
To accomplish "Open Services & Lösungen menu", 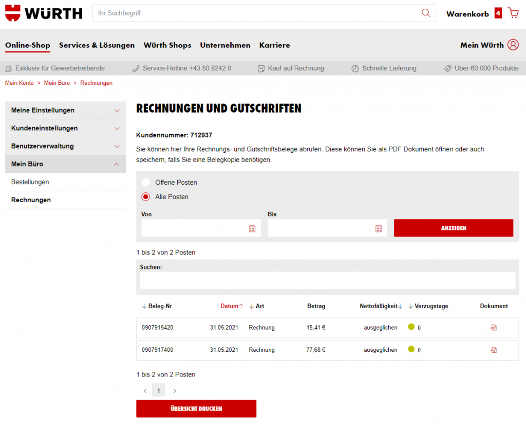I will tap(97, 45).
